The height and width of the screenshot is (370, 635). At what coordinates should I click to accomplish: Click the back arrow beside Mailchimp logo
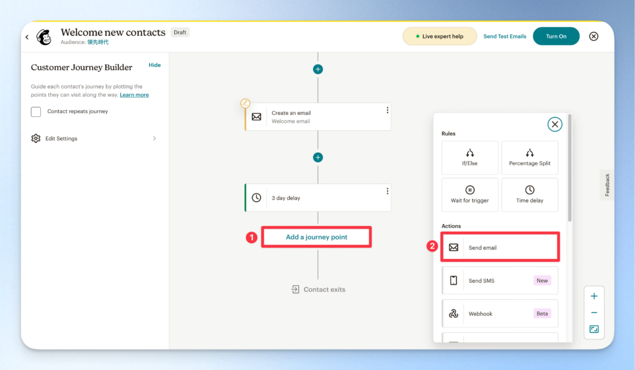pos(27,37)
